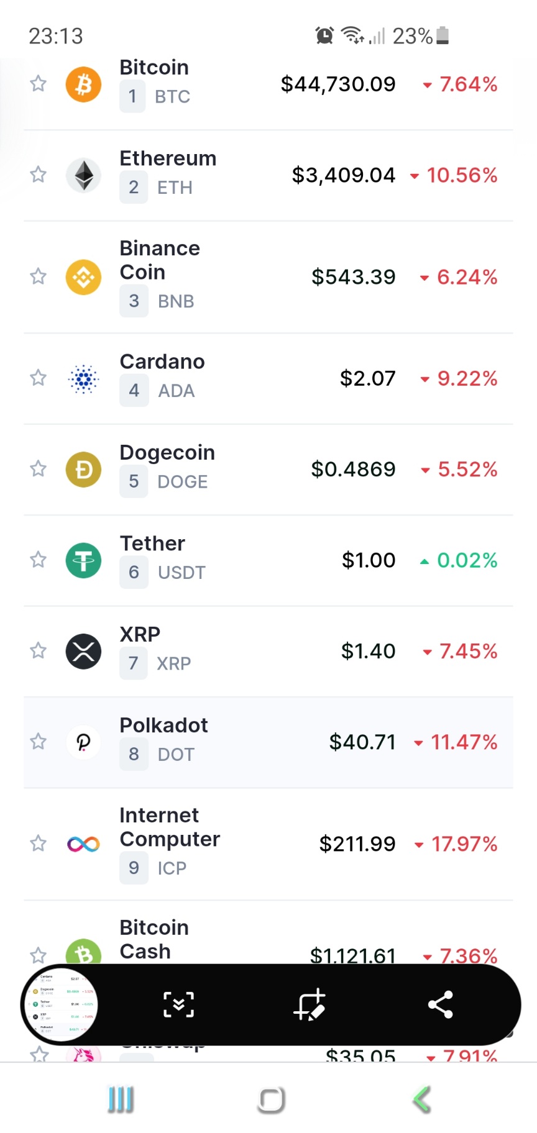Viewport: 537px width, 1133px height.
Task: Toggle the watchlist star beside Polkadot
Action: (x=39, y=741)
